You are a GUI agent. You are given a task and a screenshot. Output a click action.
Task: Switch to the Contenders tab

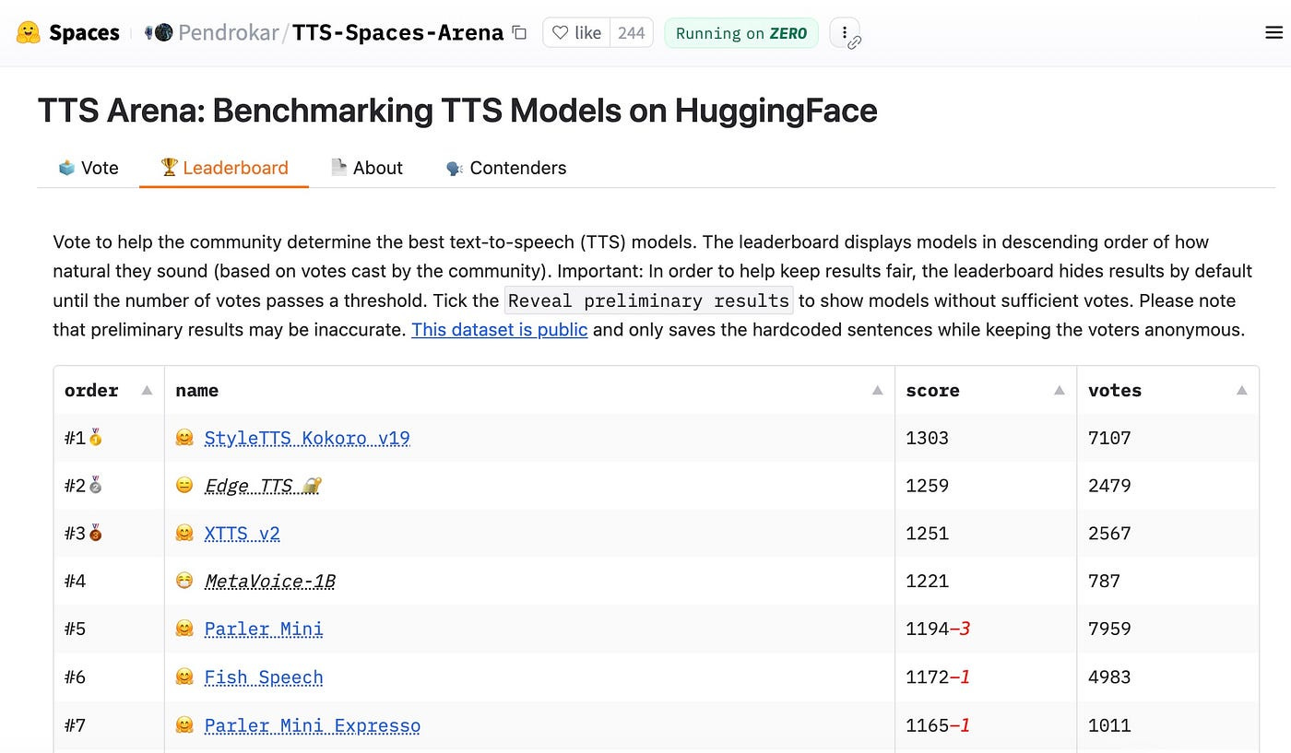[505, 168]
